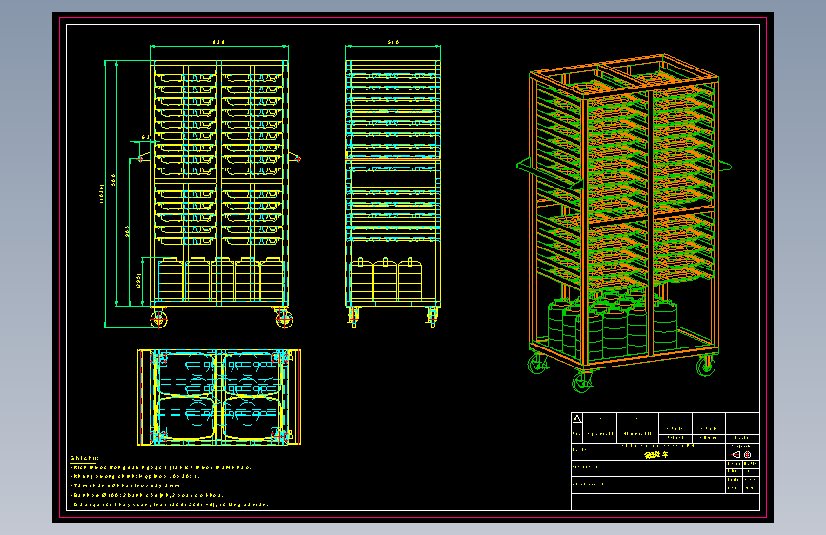Select the revision triangle symbol in title block
The width and height of the screenshot is (826, 535).
[576, 419]
